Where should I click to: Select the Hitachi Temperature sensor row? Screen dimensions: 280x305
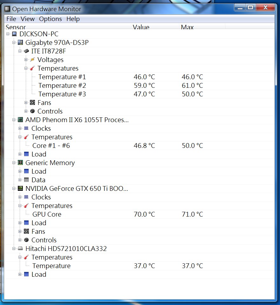(x=139, y=266)
